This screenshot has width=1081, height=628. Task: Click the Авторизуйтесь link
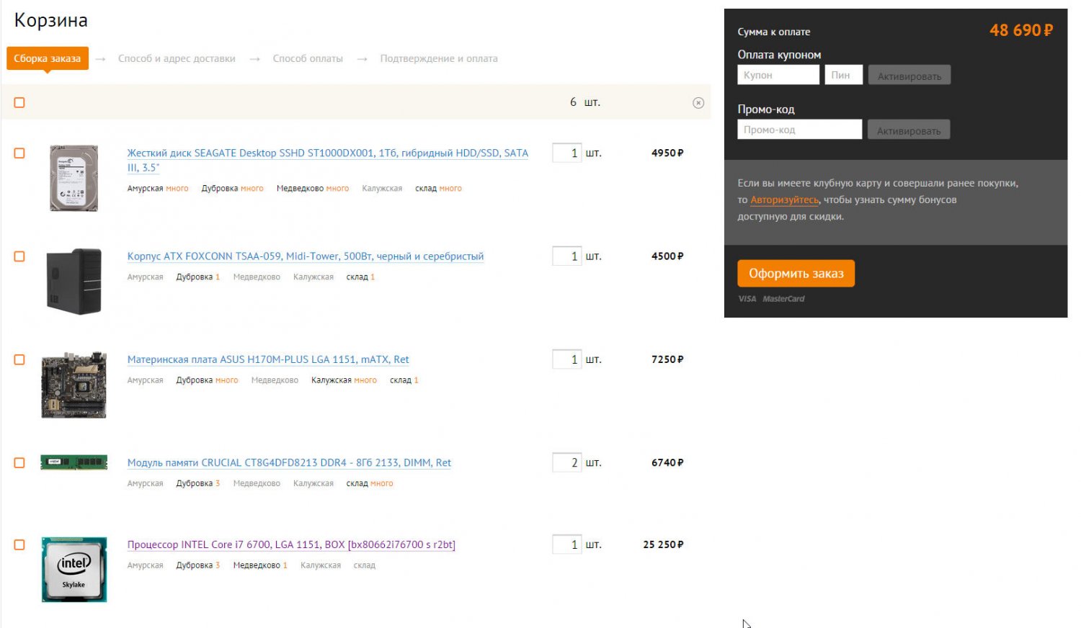pyautogui.click(x=785, y=200)
